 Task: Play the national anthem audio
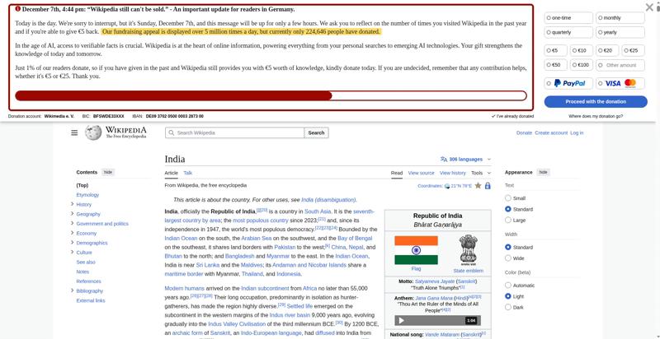pyautogui.click(x=402, y=321)
